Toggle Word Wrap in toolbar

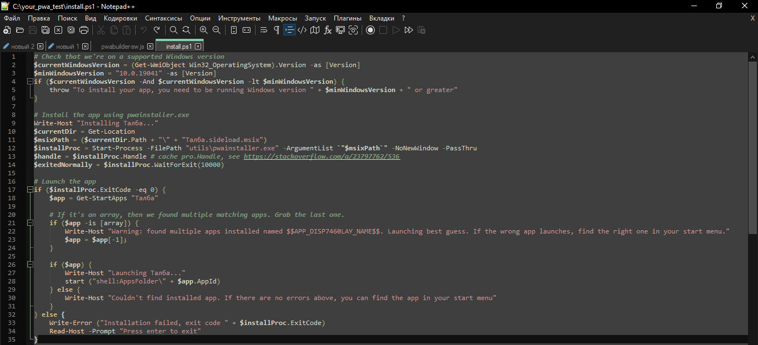click(264, 30)
